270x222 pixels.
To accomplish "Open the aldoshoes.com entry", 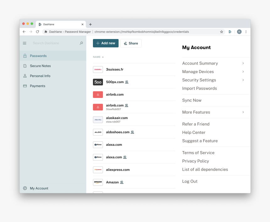I will pos(134,132).
